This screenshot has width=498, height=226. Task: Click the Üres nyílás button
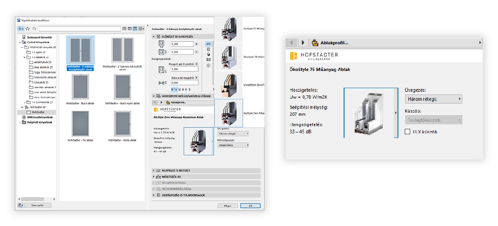tap(38, 205)
